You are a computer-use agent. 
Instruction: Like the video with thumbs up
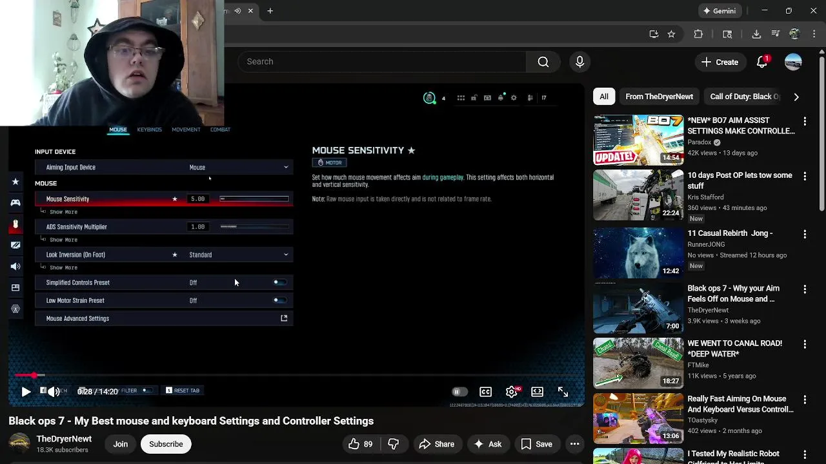[x=360, y=444]
